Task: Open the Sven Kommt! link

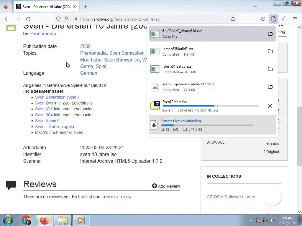Action: [x=47, y=121]
